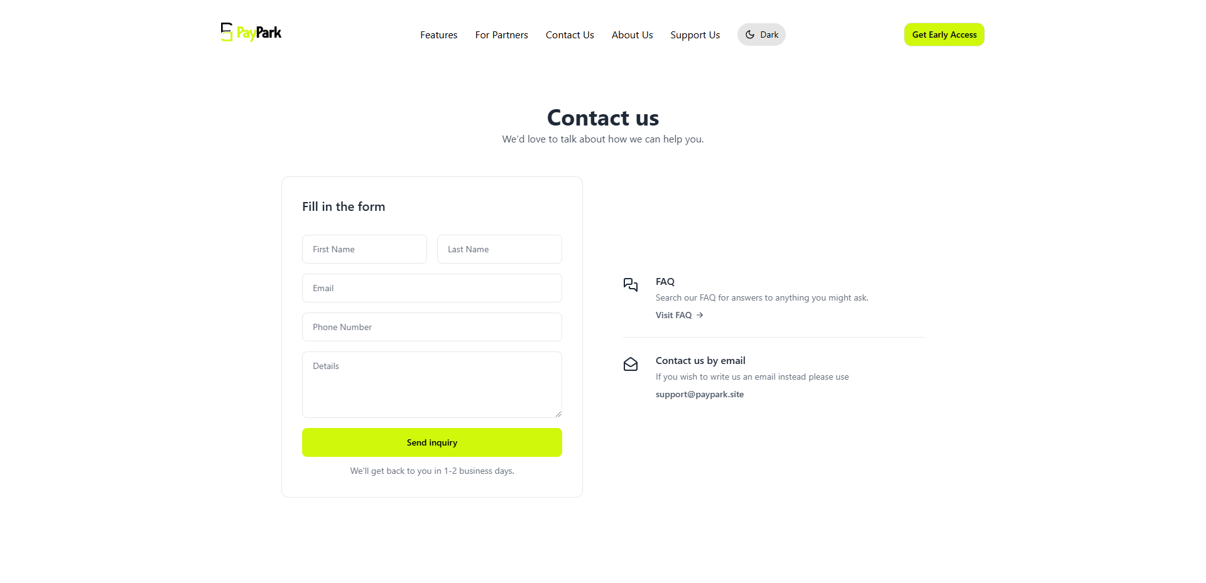The image size is (1206, 583).
Task: Open About Us nav link
Action: coord(633,35)
